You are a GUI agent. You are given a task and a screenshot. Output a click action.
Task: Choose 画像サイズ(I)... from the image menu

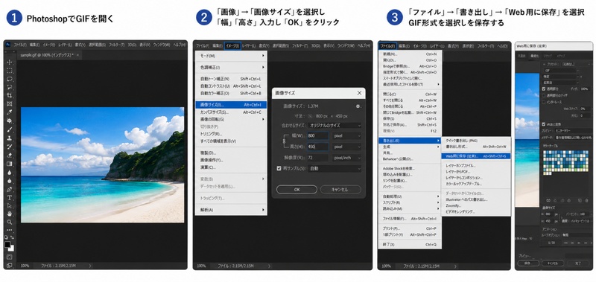[x=231, y=105]
